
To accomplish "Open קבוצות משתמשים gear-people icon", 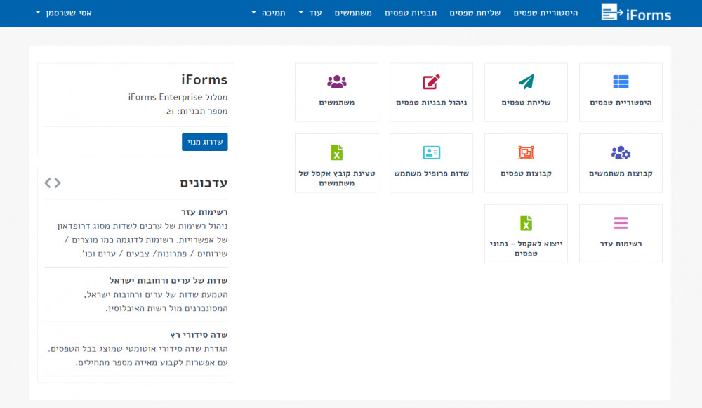I will coord(621,152).
